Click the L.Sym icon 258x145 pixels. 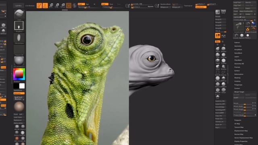click(223, 36)
